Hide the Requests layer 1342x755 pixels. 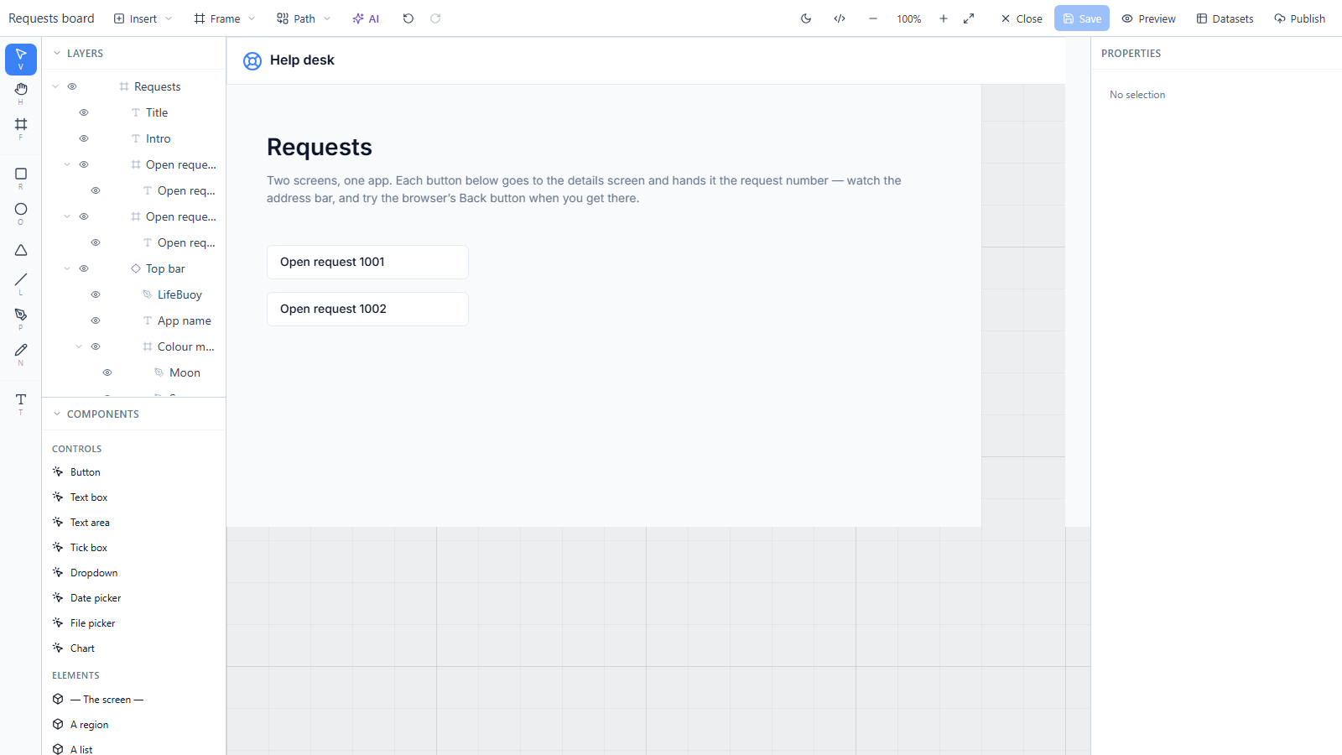pyautogui.click(x=72, y=86)
